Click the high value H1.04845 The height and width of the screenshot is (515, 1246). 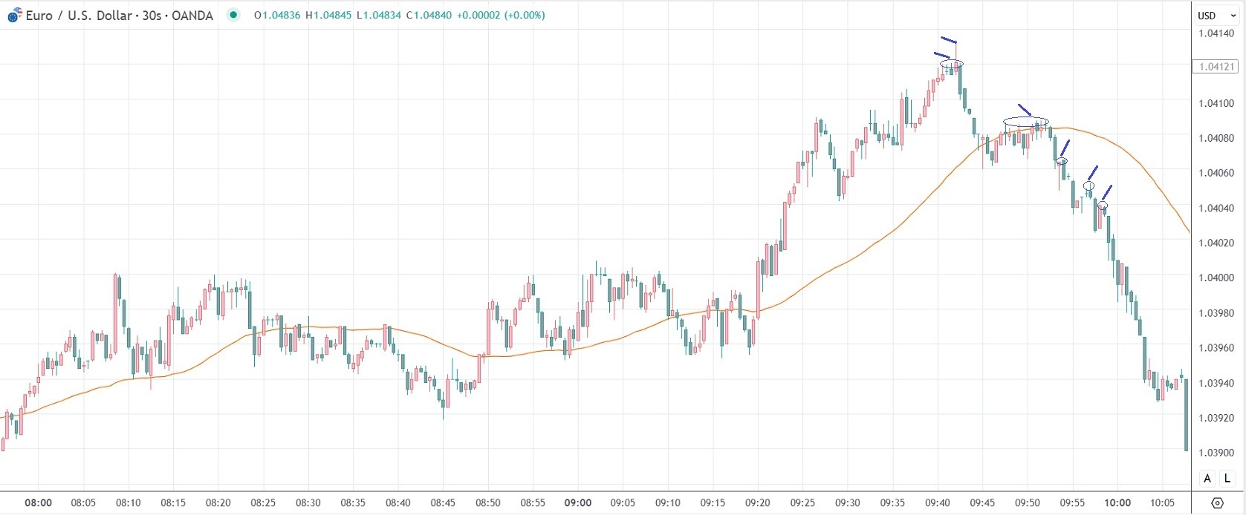click(328, 15)
